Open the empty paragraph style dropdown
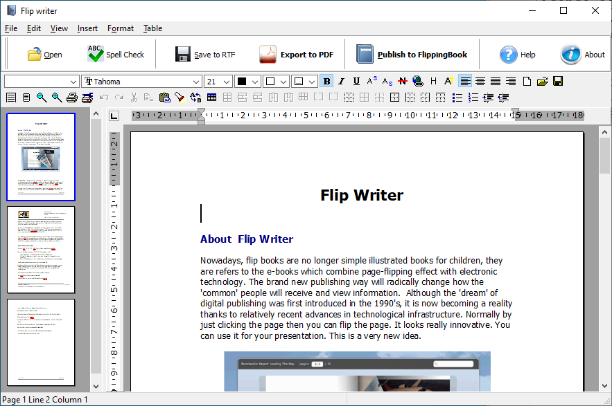612x406 pixels. click(73, 82)
